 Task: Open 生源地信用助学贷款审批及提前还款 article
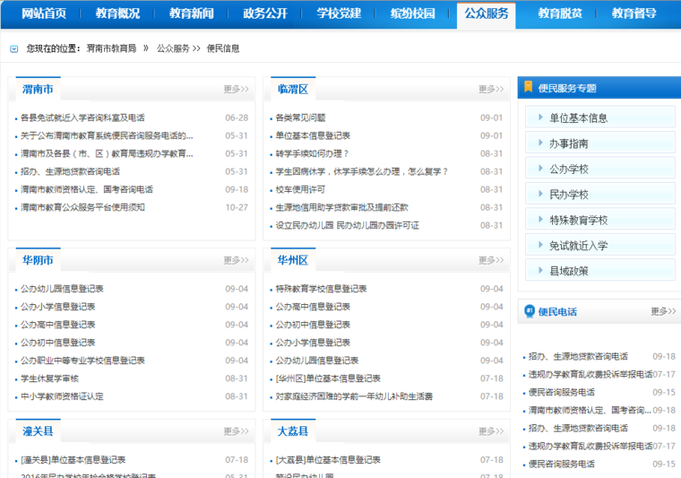341,207
